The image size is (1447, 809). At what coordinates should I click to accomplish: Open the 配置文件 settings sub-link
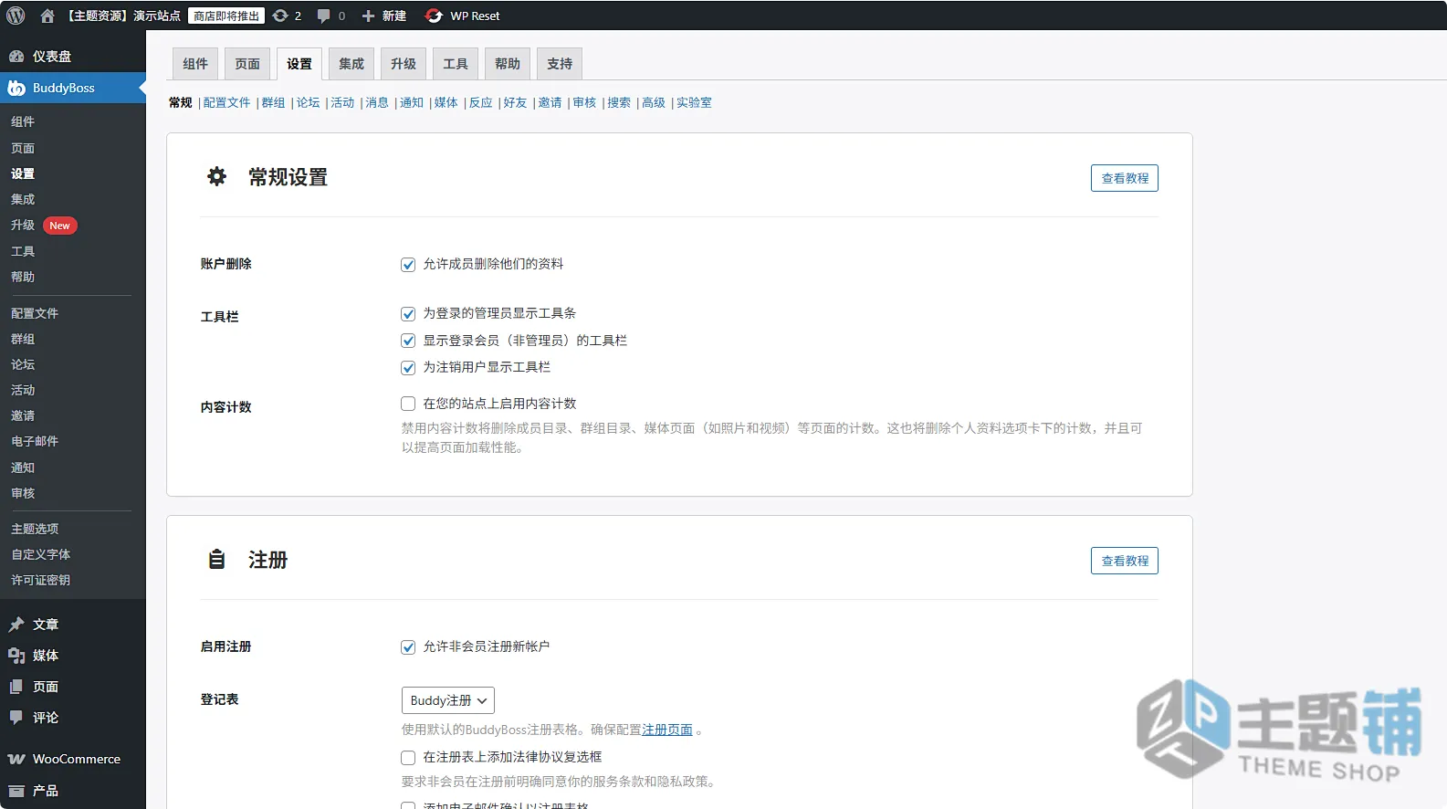(226, 102)
